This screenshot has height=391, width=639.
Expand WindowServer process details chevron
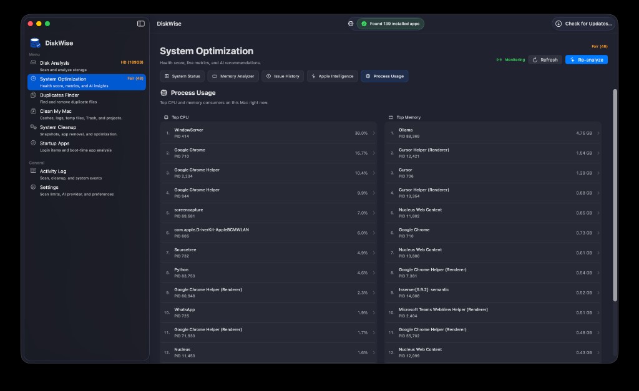point(374,133)
